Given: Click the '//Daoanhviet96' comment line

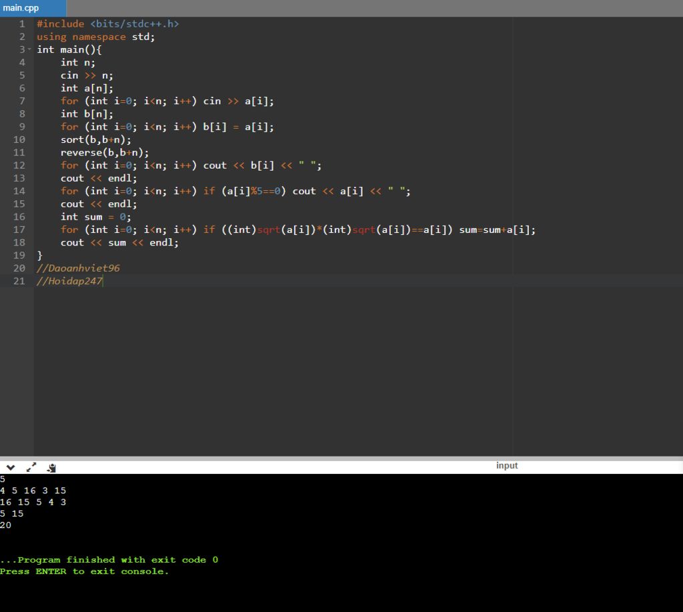Looking at the screenshot, I should coord(78,268).
